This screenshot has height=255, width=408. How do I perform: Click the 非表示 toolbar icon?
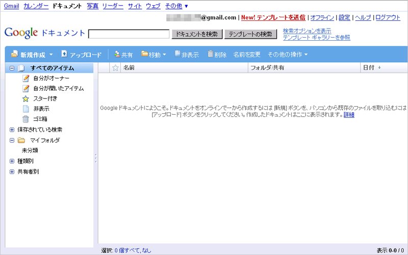[177, 54]
